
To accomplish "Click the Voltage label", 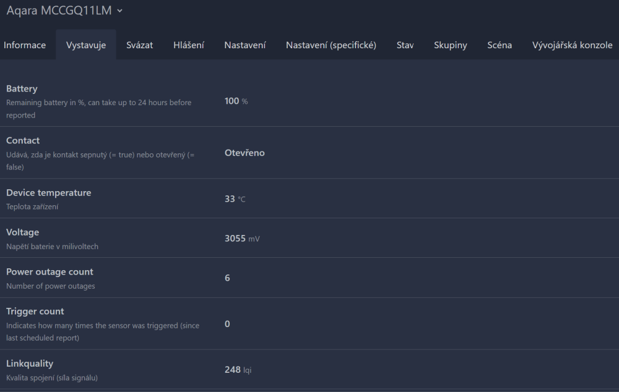I will pyautogui.click(x=22, y=232).
